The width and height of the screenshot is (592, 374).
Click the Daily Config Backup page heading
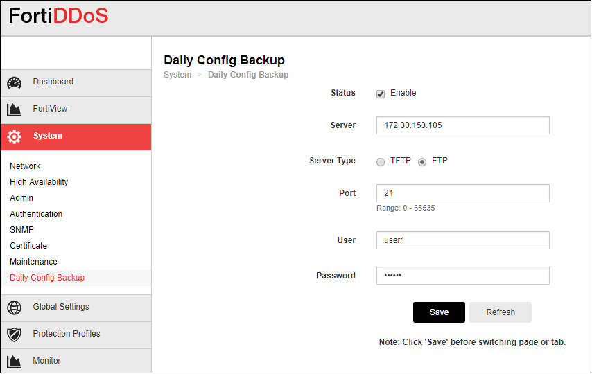pyautogui.click(x=225, y=60)
